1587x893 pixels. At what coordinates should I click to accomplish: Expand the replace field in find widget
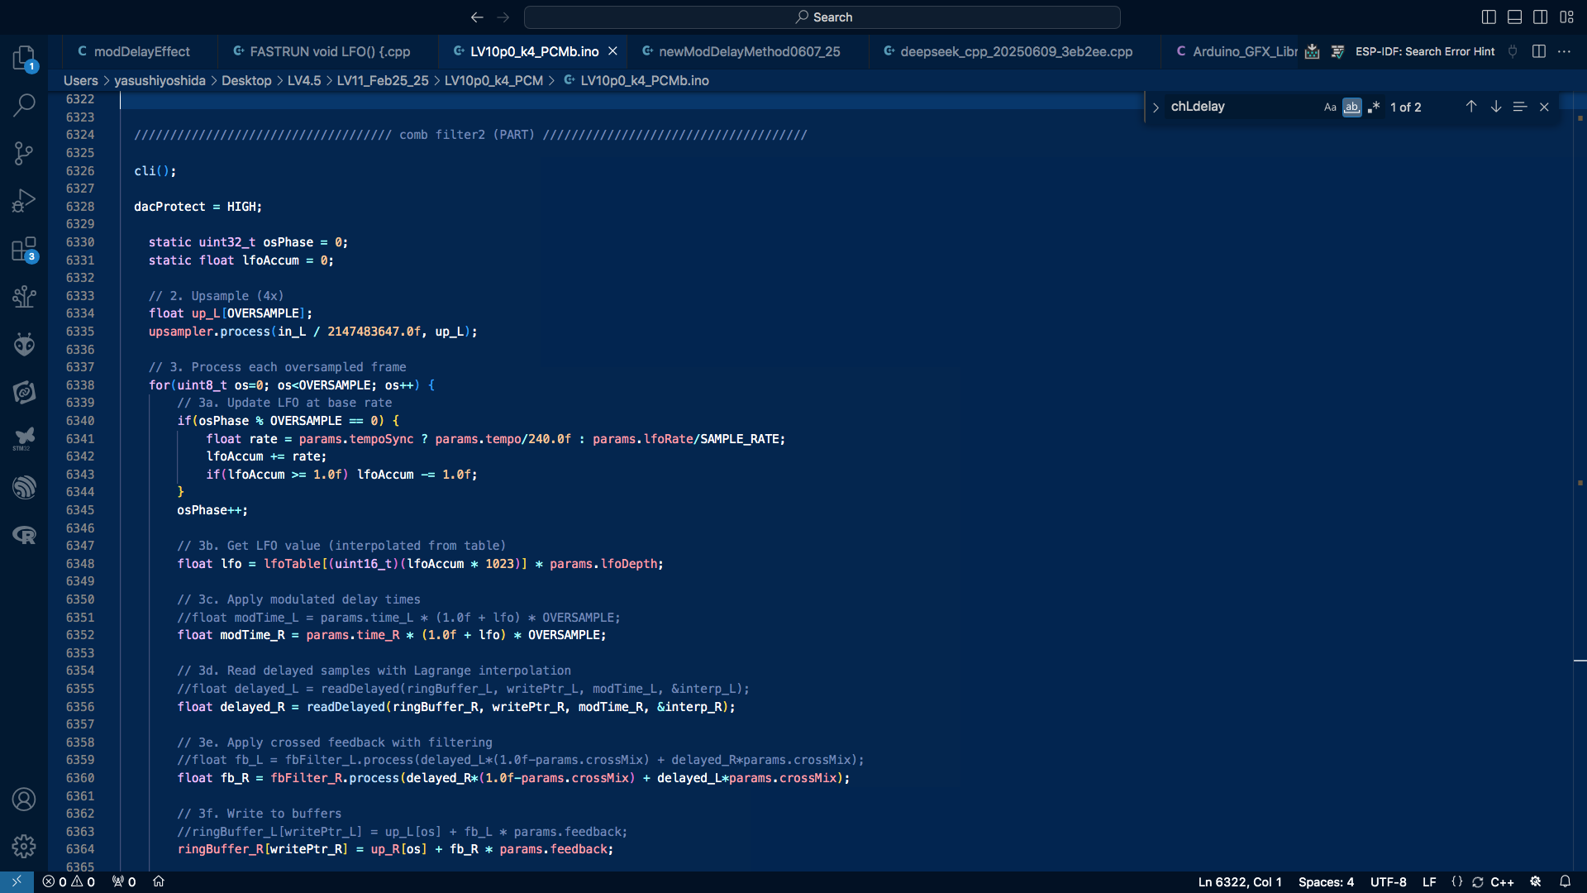1156,107
